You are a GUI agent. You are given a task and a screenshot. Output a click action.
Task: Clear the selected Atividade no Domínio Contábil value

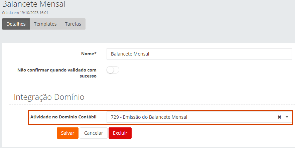click(x=279, y=117)
